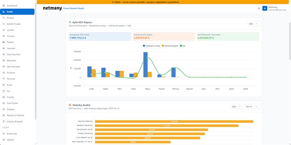Toggle Net legend series visibility
291x145 pixels.
pos(183,46)
